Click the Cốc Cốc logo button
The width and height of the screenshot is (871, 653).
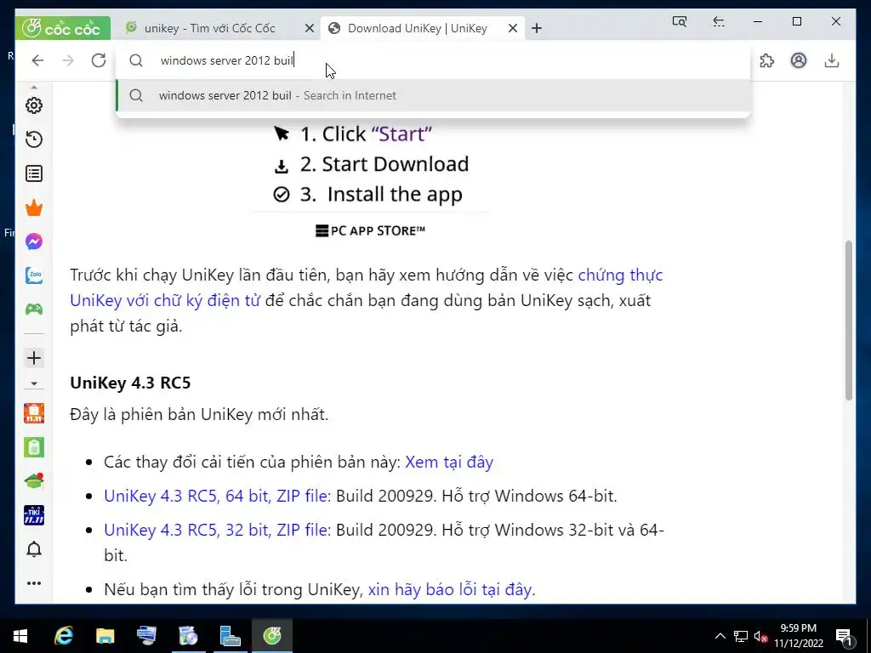63,28
